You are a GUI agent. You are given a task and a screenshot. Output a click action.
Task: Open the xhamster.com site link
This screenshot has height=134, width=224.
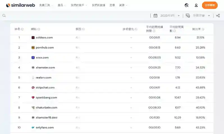[45, 68]
